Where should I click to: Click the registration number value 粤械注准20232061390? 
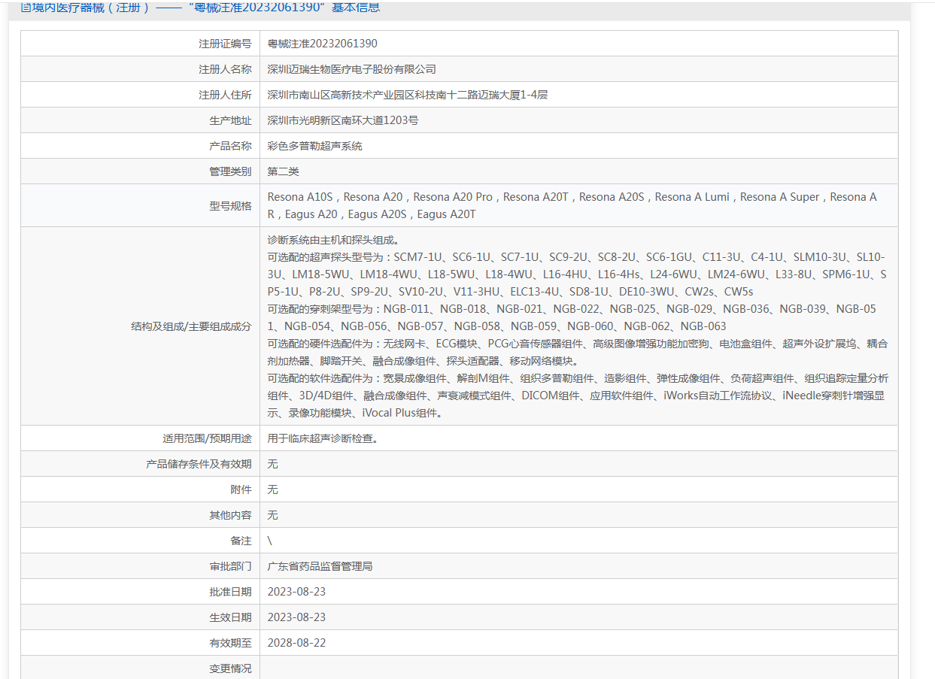[x=322, y=44]
